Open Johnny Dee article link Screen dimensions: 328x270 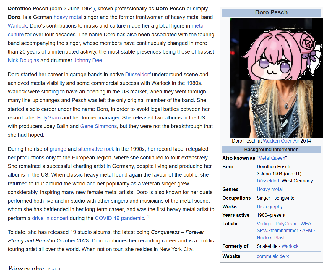click(88, 60)
